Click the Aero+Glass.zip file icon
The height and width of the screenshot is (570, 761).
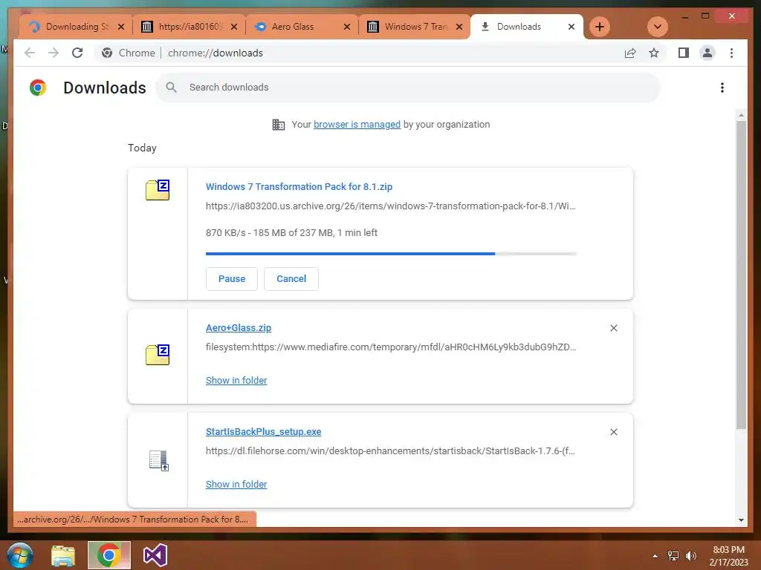point(158,354)
